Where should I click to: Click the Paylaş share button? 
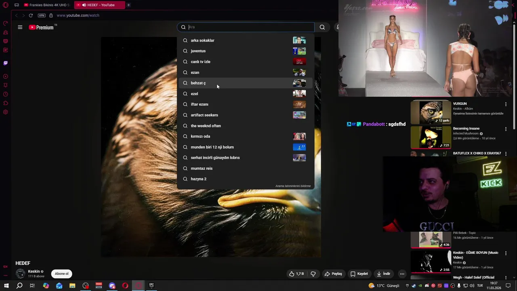tap(333, 274)
